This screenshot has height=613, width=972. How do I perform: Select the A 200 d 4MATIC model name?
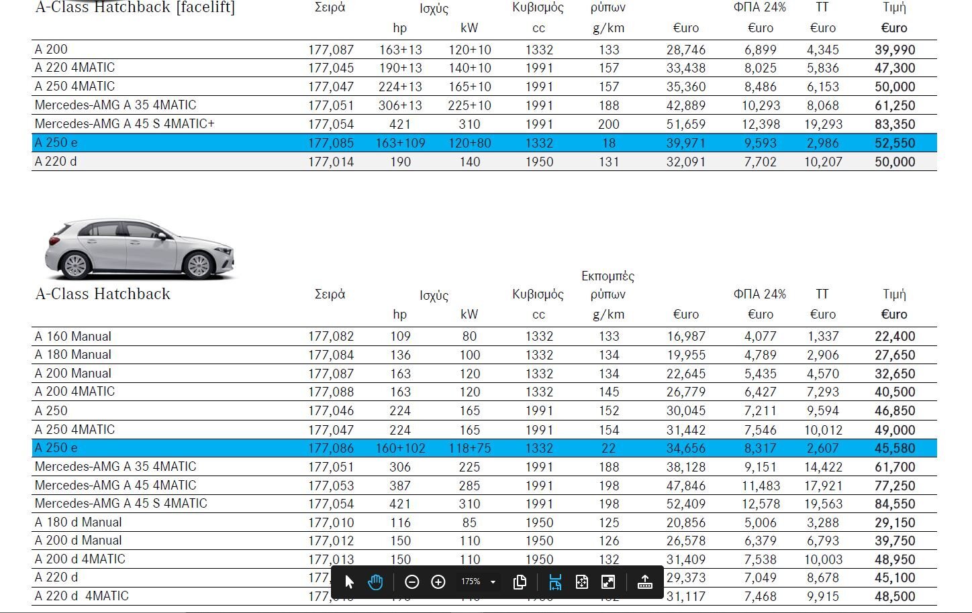click(80, 559)
